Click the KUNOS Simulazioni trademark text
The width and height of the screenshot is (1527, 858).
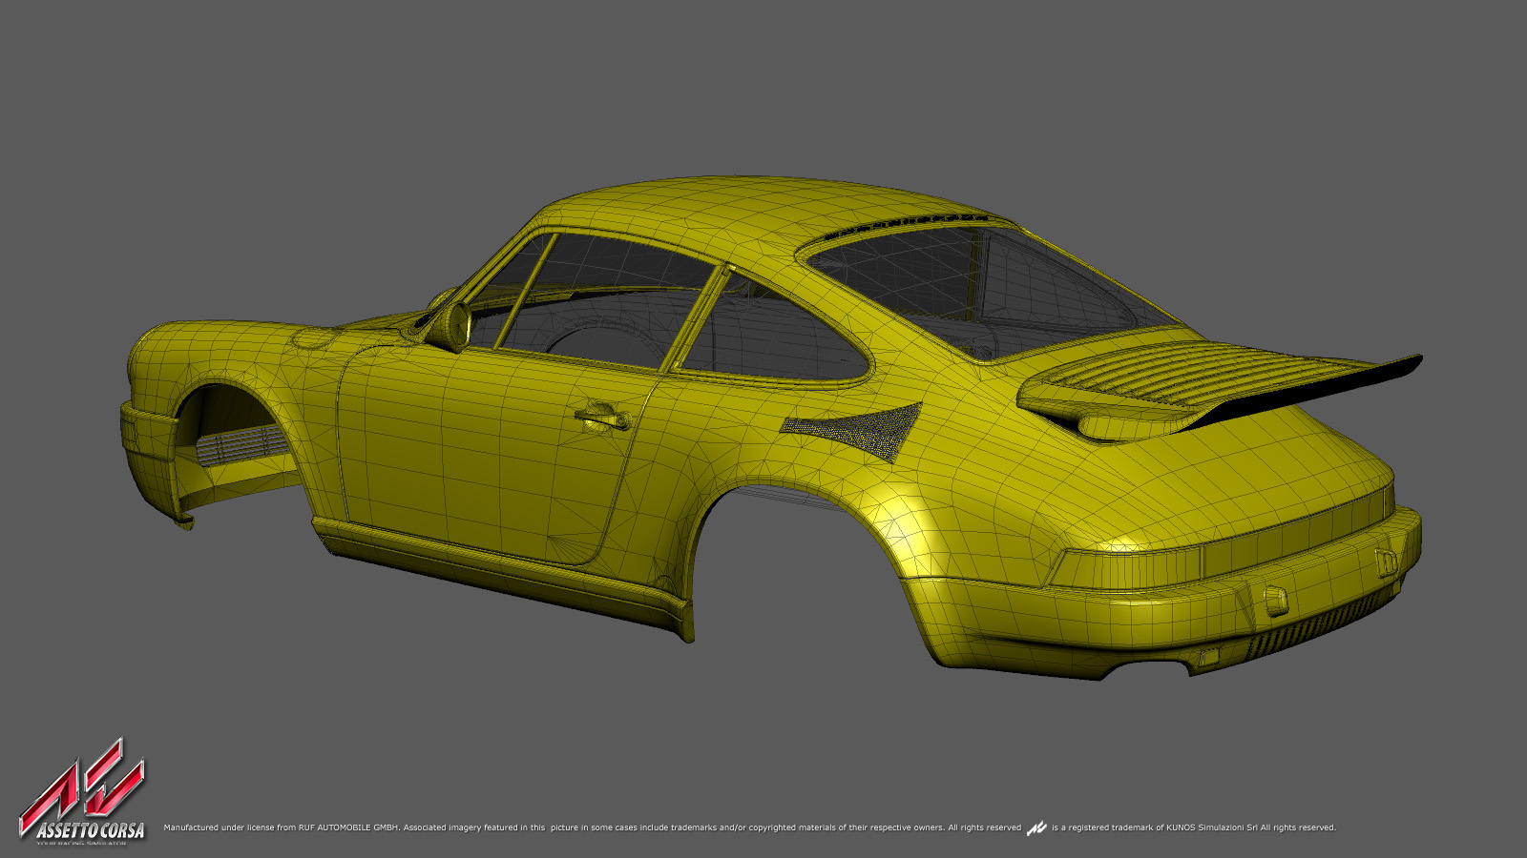[1193, 827]
